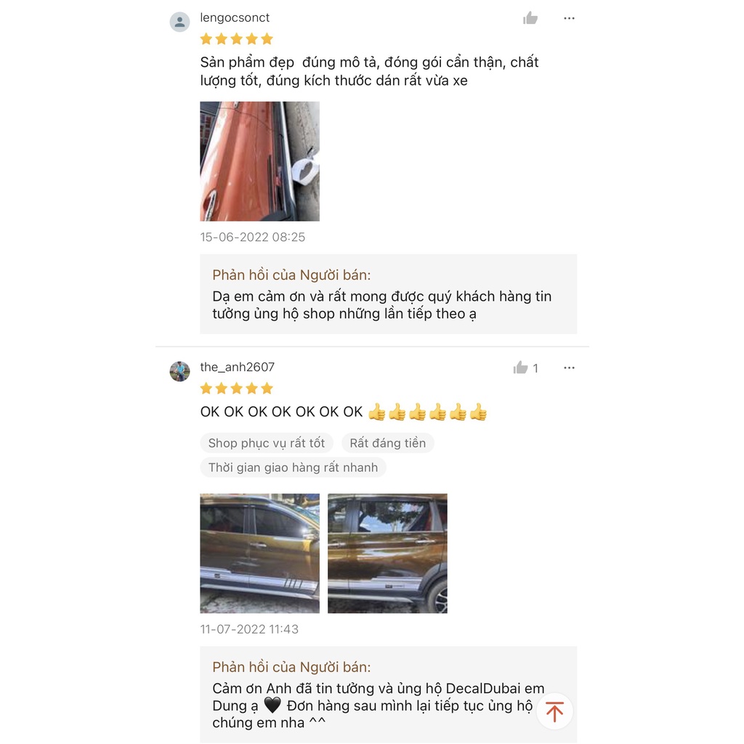Tap the back-to-top arrow button
Screen dimensions: 744x744
point(554,711)
